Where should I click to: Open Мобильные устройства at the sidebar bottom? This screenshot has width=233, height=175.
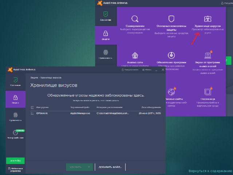click(x=15, y=170)
